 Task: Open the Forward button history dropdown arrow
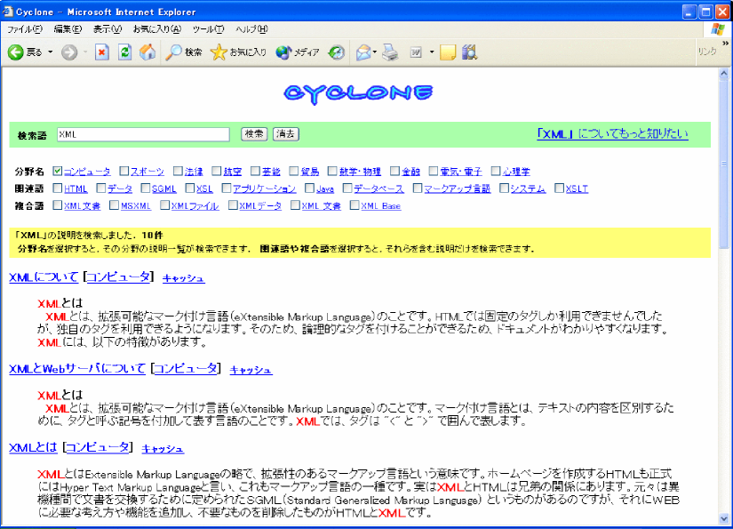click(85, 52)
